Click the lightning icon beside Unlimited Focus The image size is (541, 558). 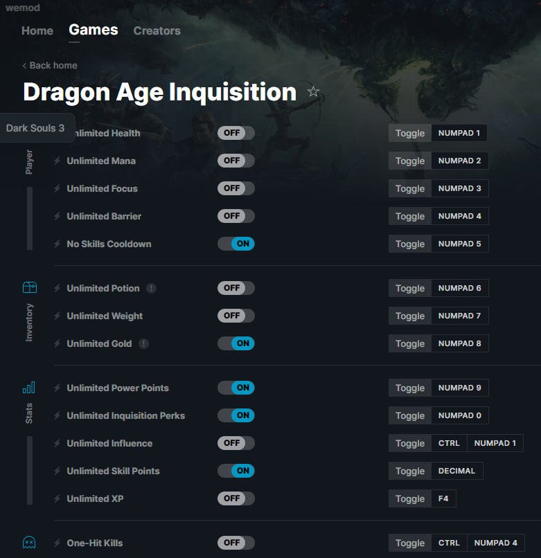pos(57,188)
